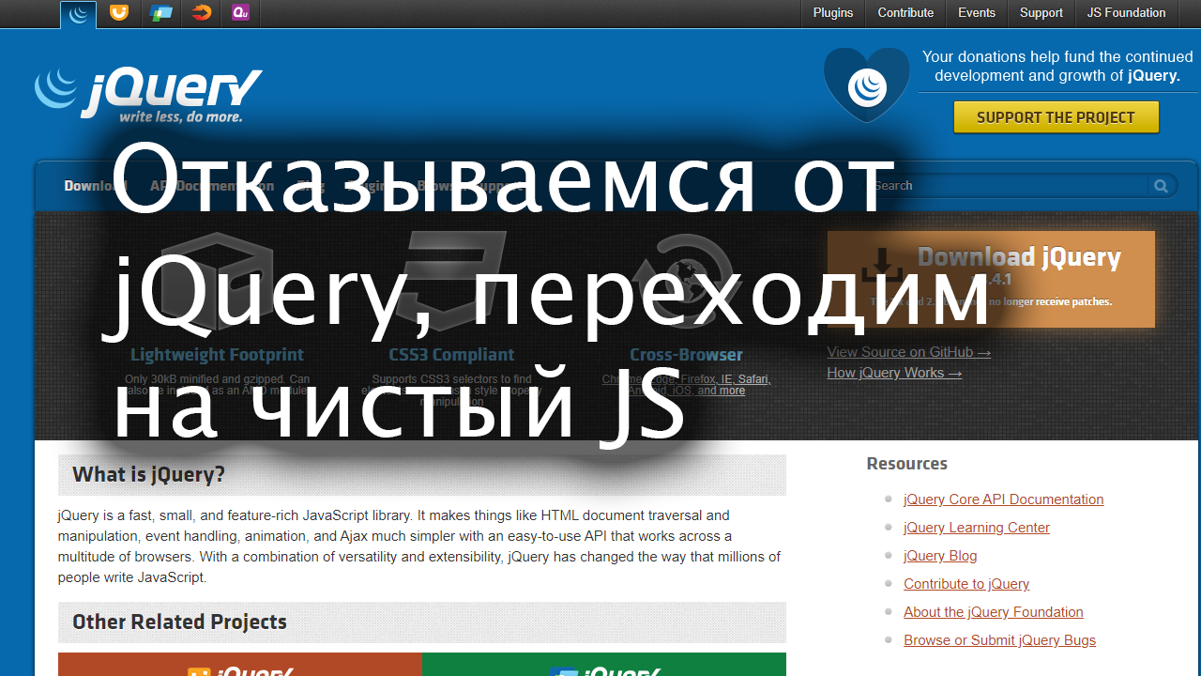
Task: Open the orange jQuery UI project card
Action: [x=240, y=665]
